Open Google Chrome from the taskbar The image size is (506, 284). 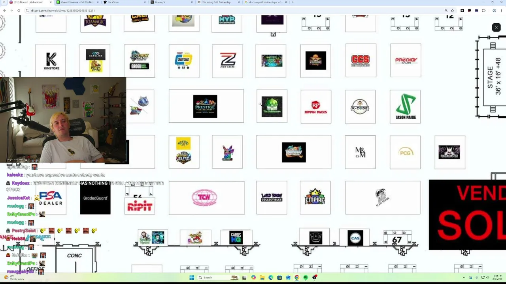pos(297,278)
